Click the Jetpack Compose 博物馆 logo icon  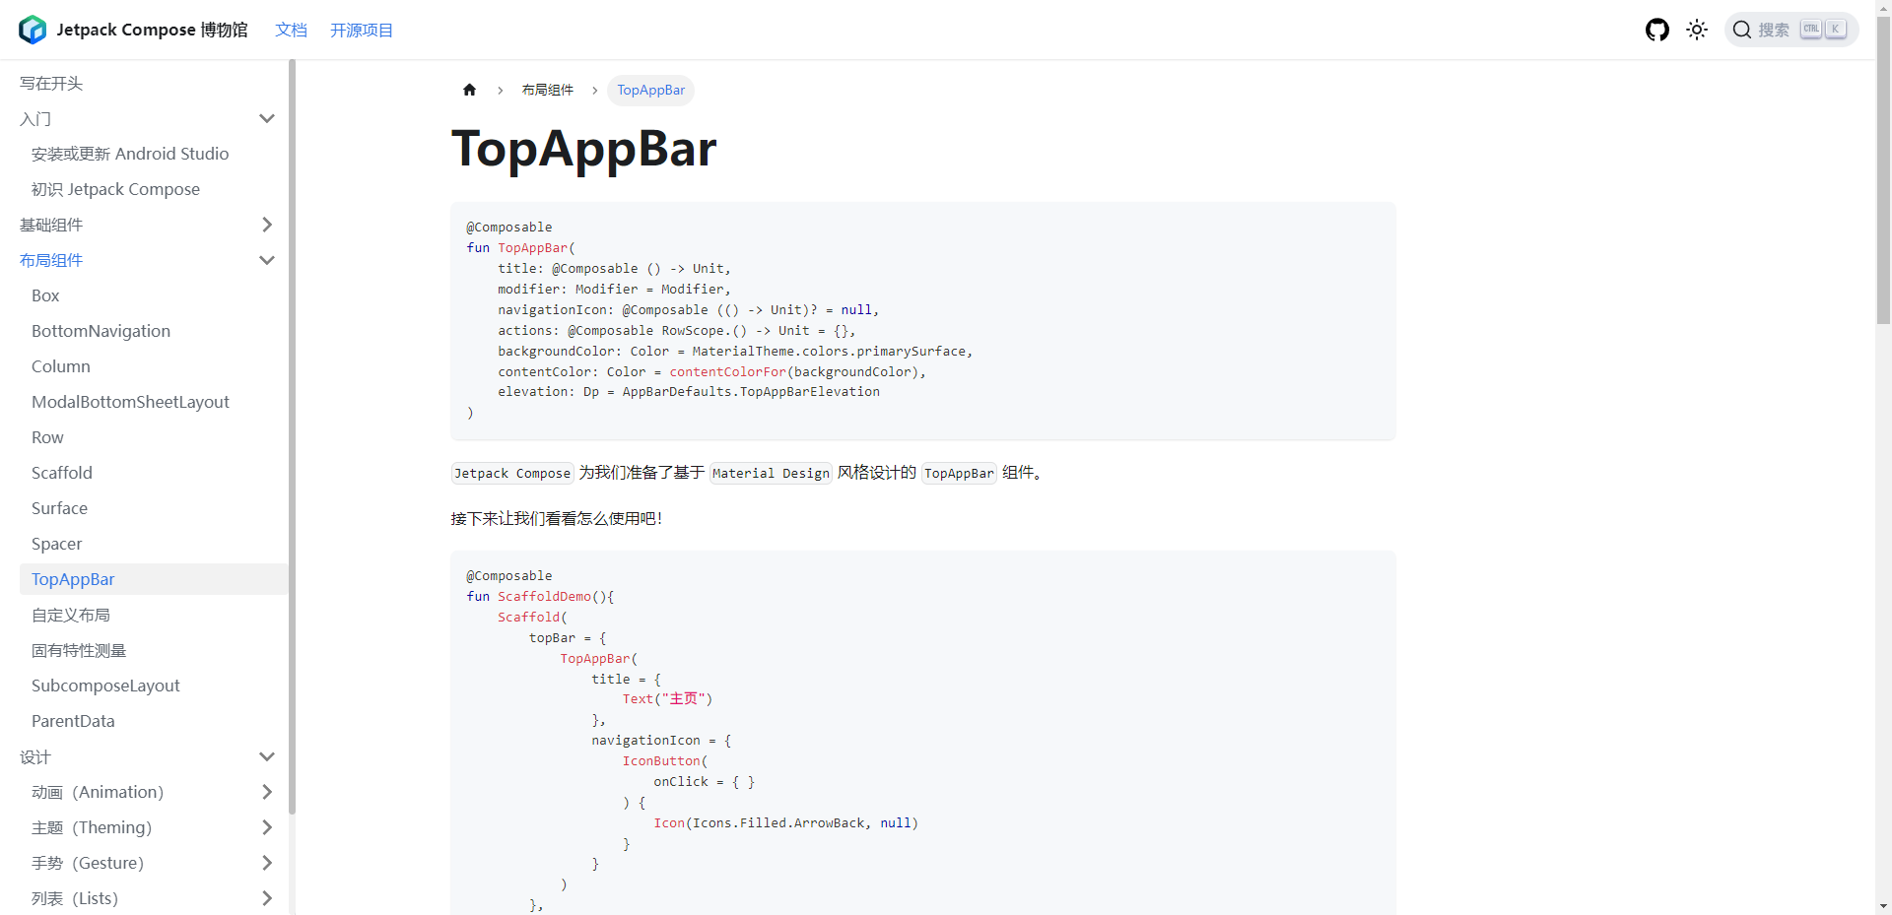coord(32,30)
